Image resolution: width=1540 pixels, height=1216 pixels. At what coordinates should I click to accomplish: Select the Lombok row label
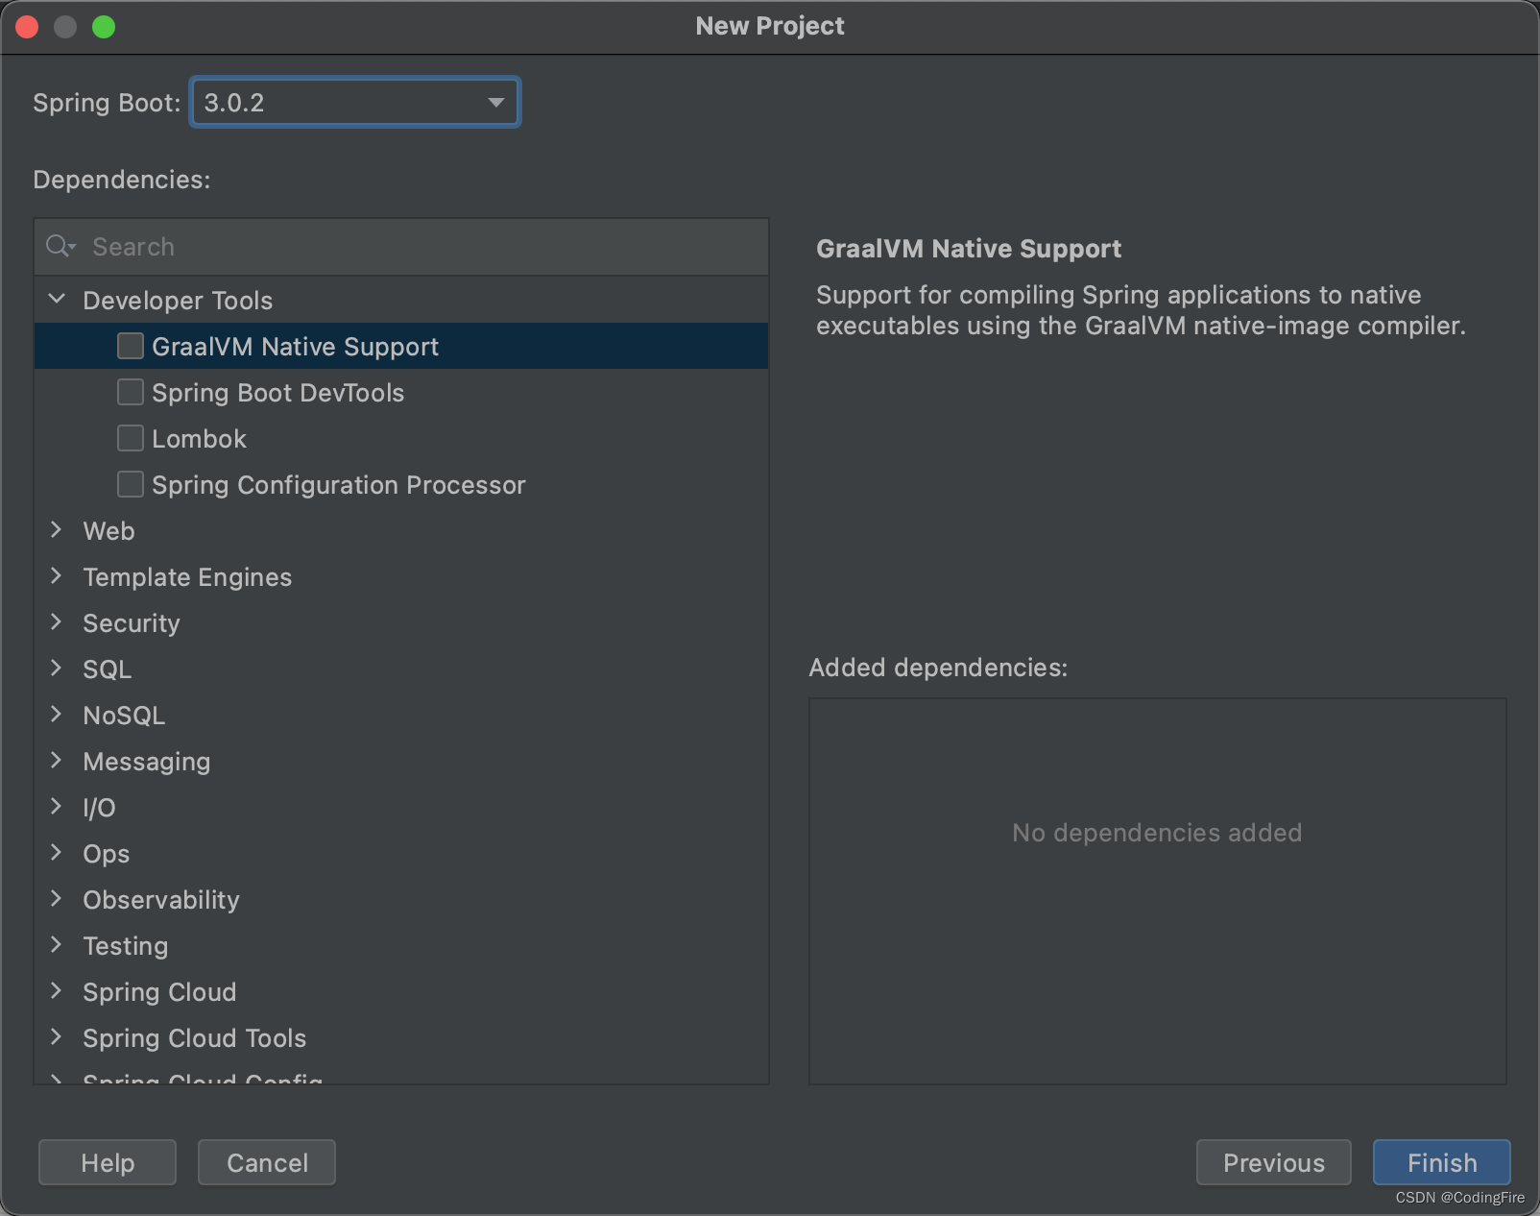click(x=199, y=439)
